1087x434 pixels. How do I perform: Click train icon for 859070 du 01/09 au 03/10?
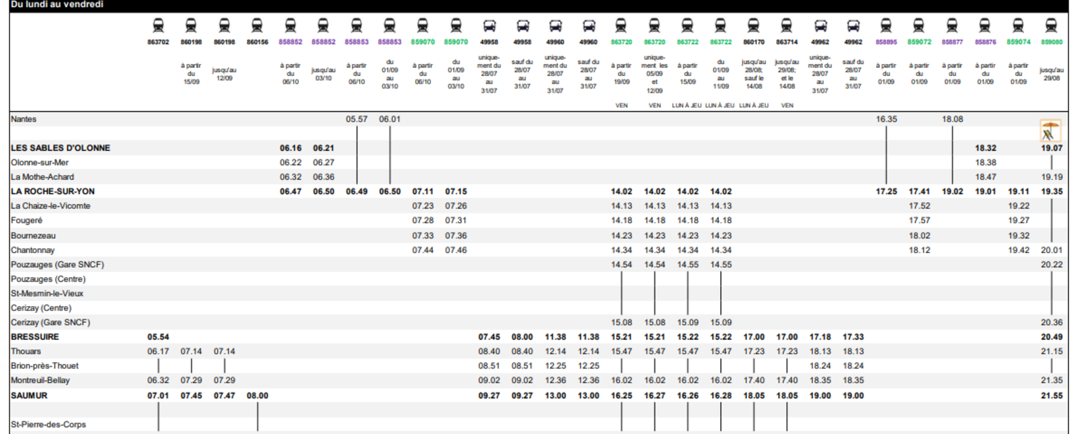[456, 25]
